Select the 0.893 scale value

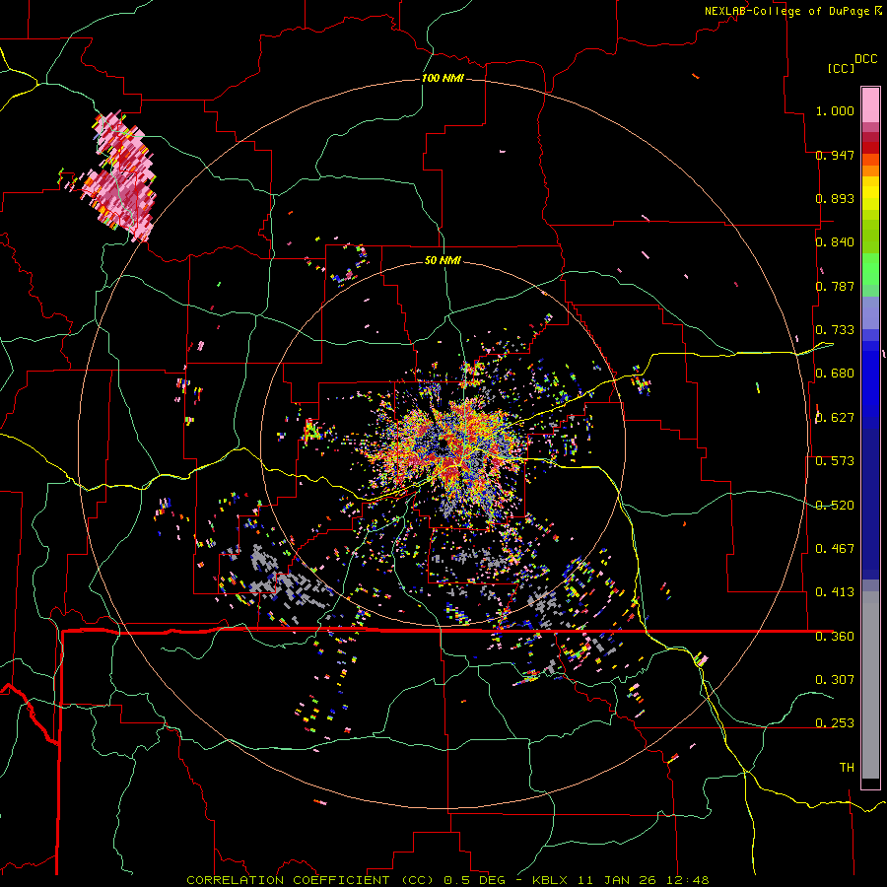point(835,198)
